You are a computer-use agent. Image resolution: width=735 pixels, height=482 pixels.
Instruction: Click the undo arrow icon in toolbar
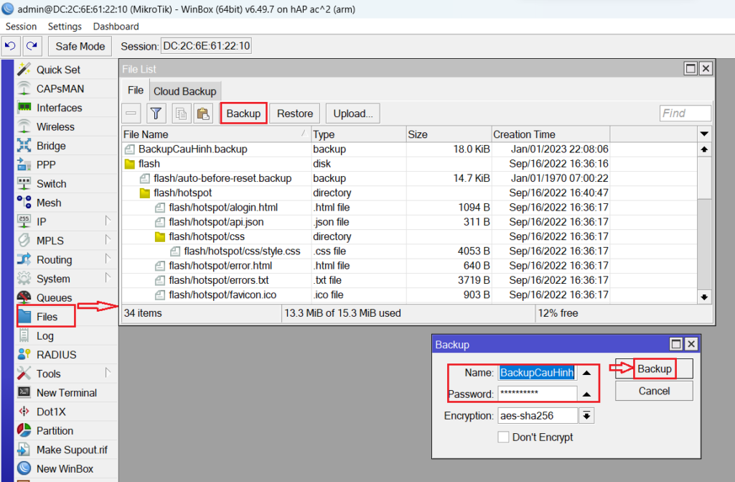pyautogui.click(x=11, y=46)
